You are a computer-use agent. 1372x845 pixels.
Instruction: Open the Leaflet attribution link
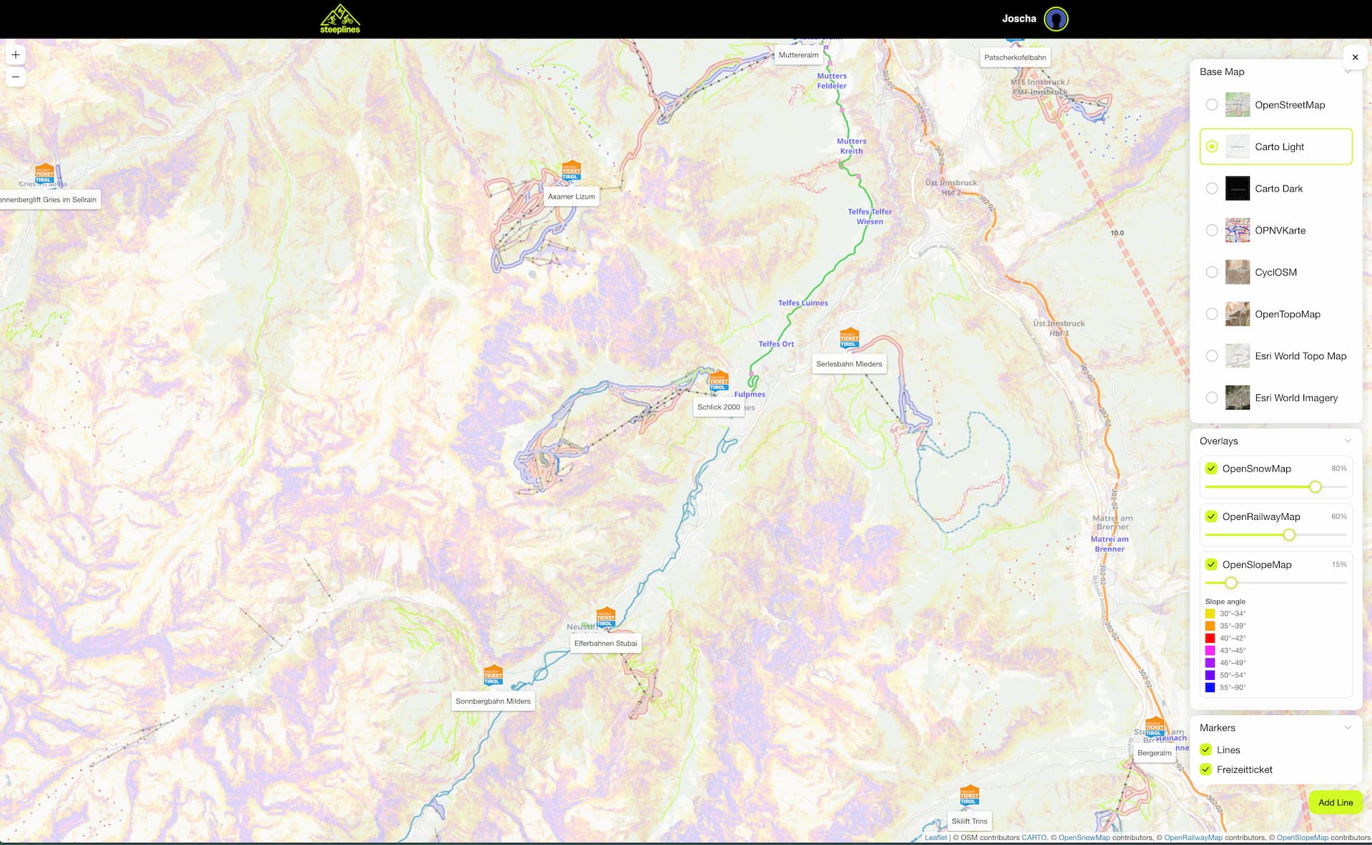point(935,838)
